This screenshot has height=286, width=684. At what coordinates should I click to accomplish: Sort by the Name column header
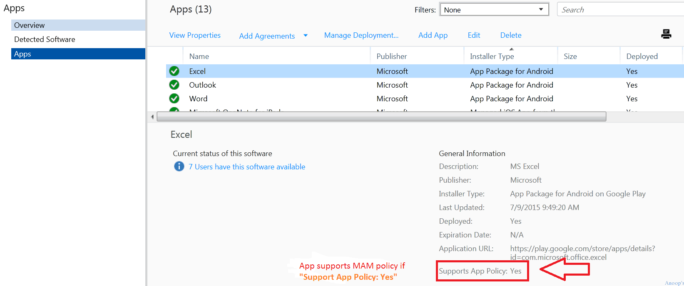[x=199, y=56]
